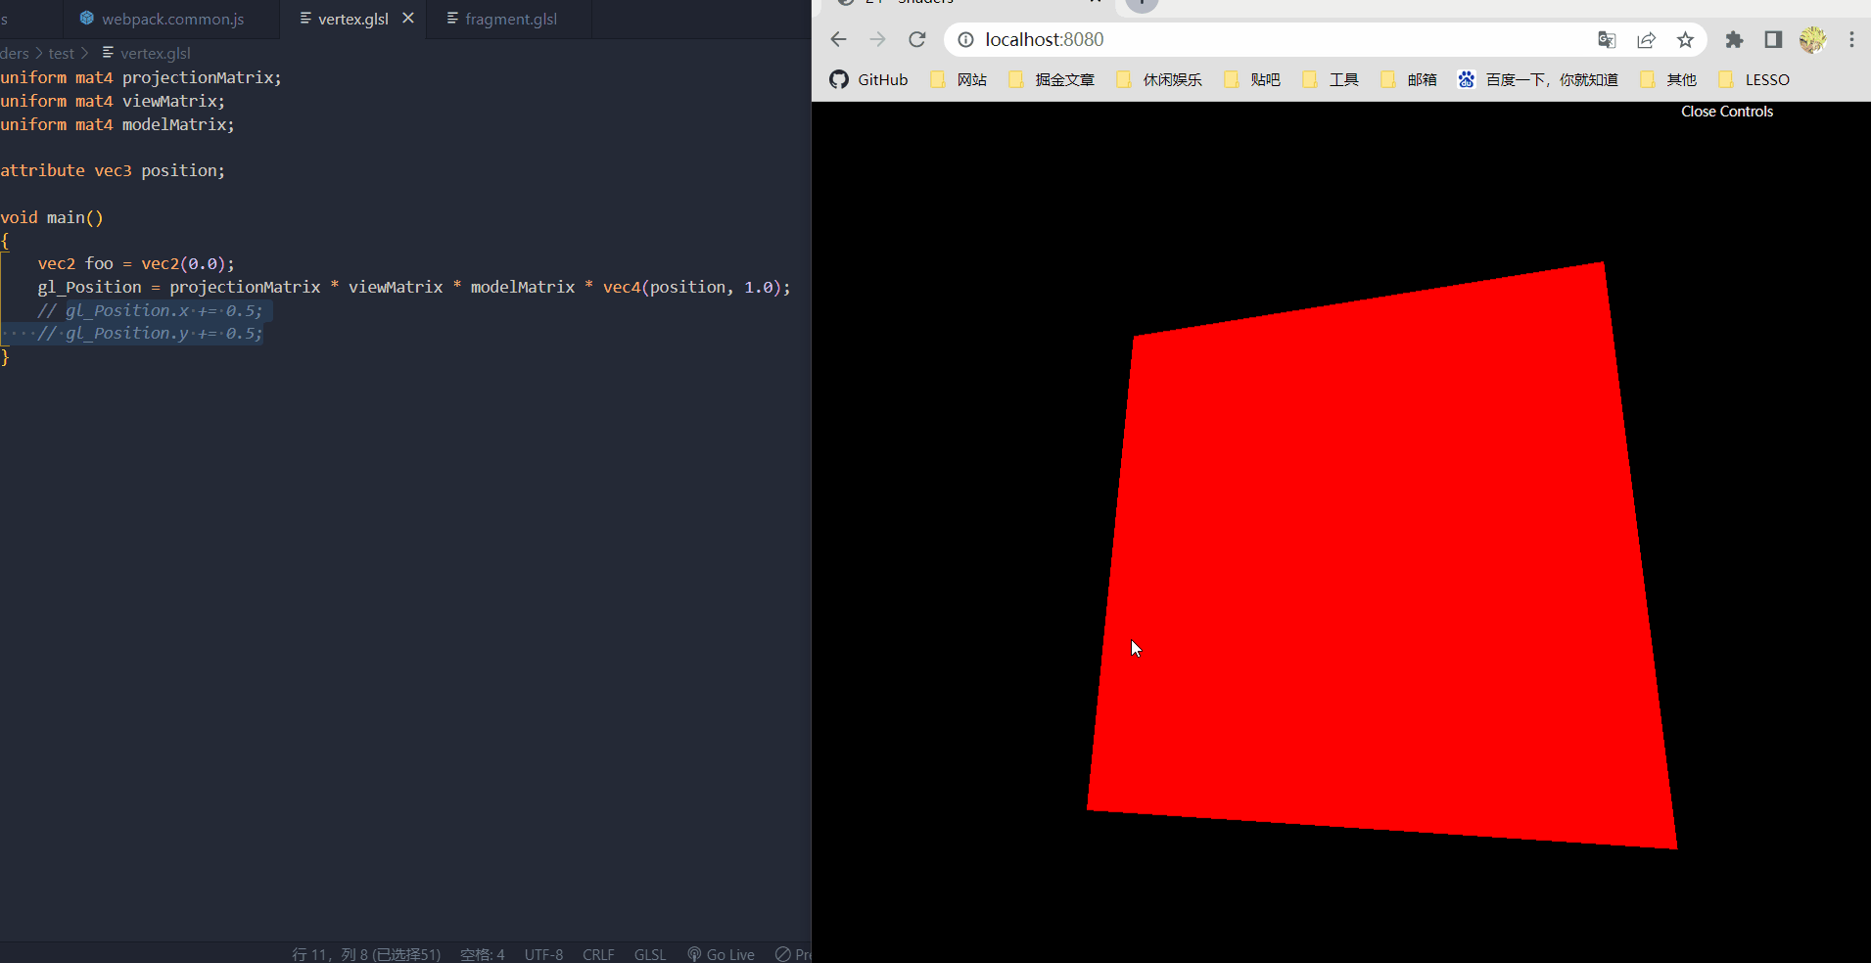Image resolution: width=1871 pixels, height=963 pixels.
Task: Open the GitHub bookmark
Action: coord(868,79)
